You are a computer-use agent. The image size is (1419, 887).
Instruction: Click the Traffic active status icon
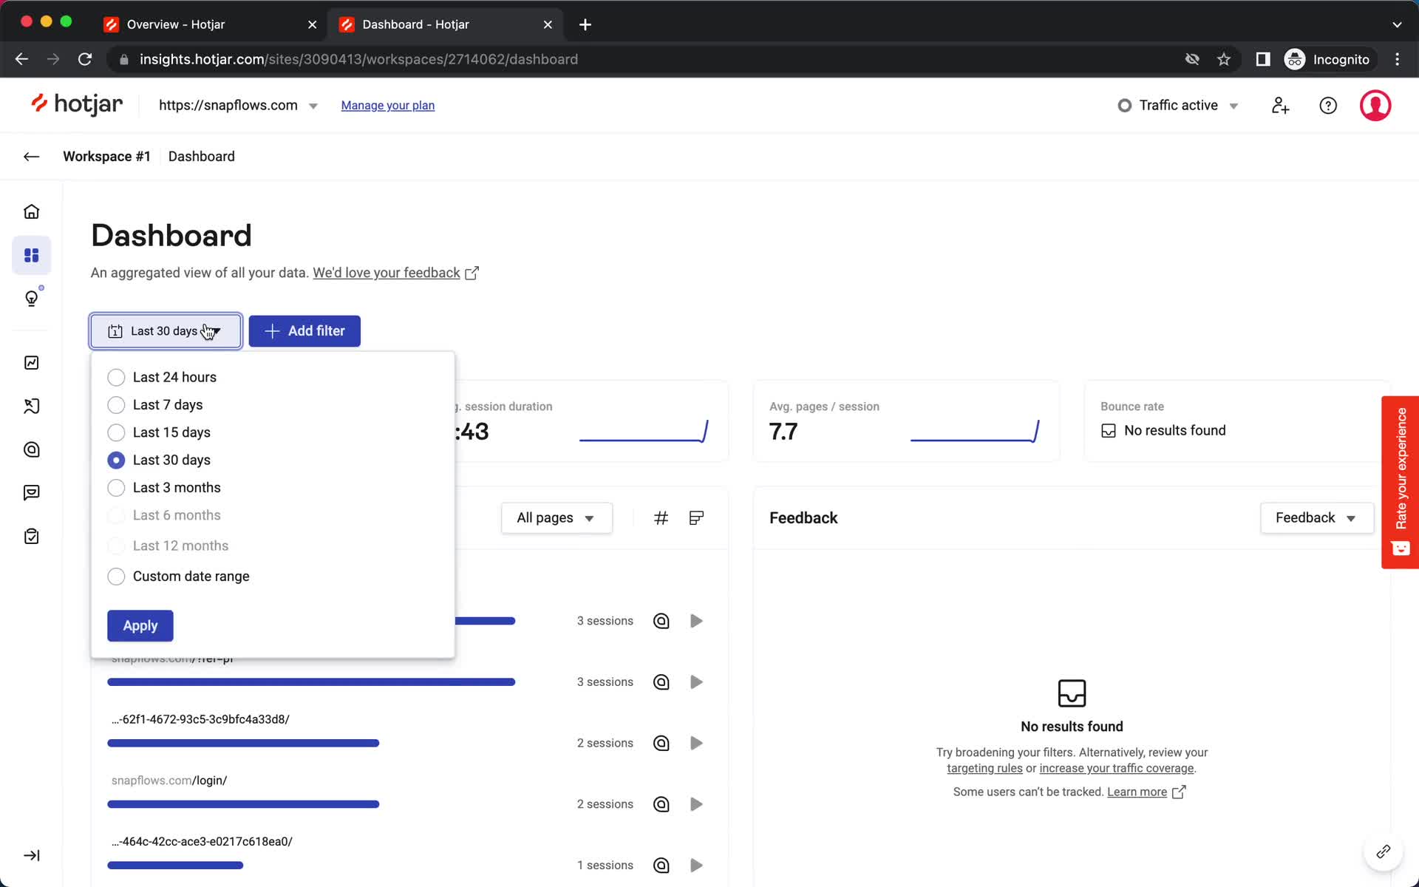(x=1126, y=105)
